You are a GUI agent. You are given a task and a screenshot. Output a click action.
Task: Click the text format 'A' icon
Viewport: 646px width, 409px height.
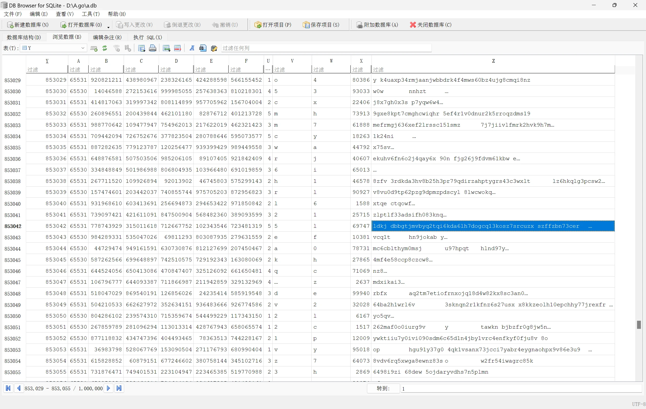192,48
